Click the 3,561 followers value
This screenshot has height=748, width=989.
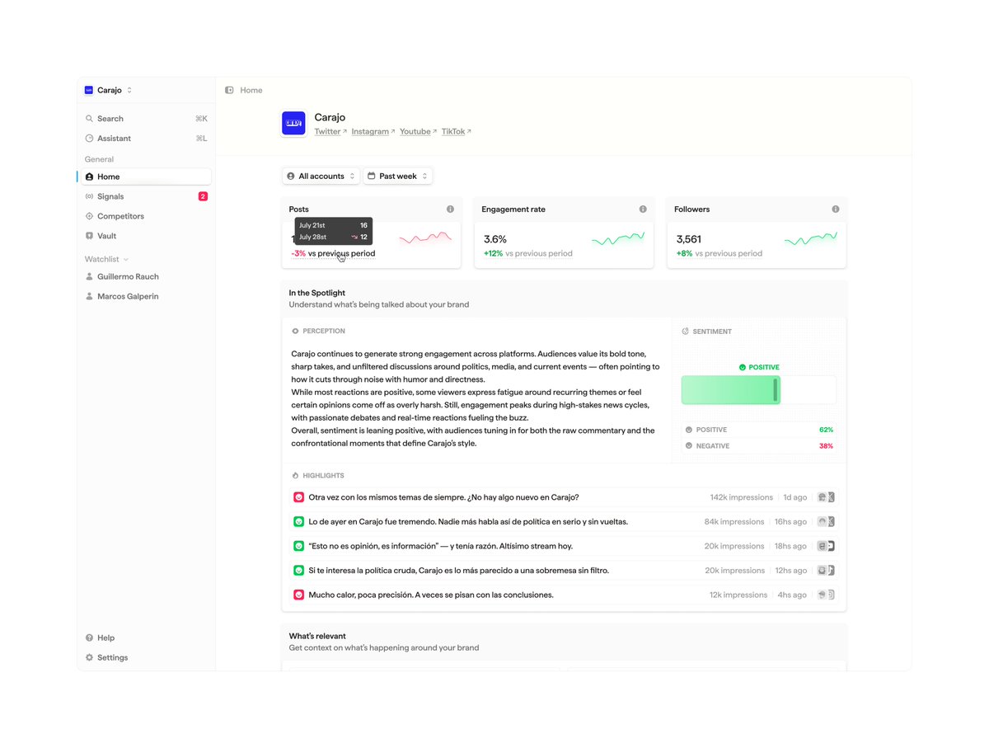point(689,239)
